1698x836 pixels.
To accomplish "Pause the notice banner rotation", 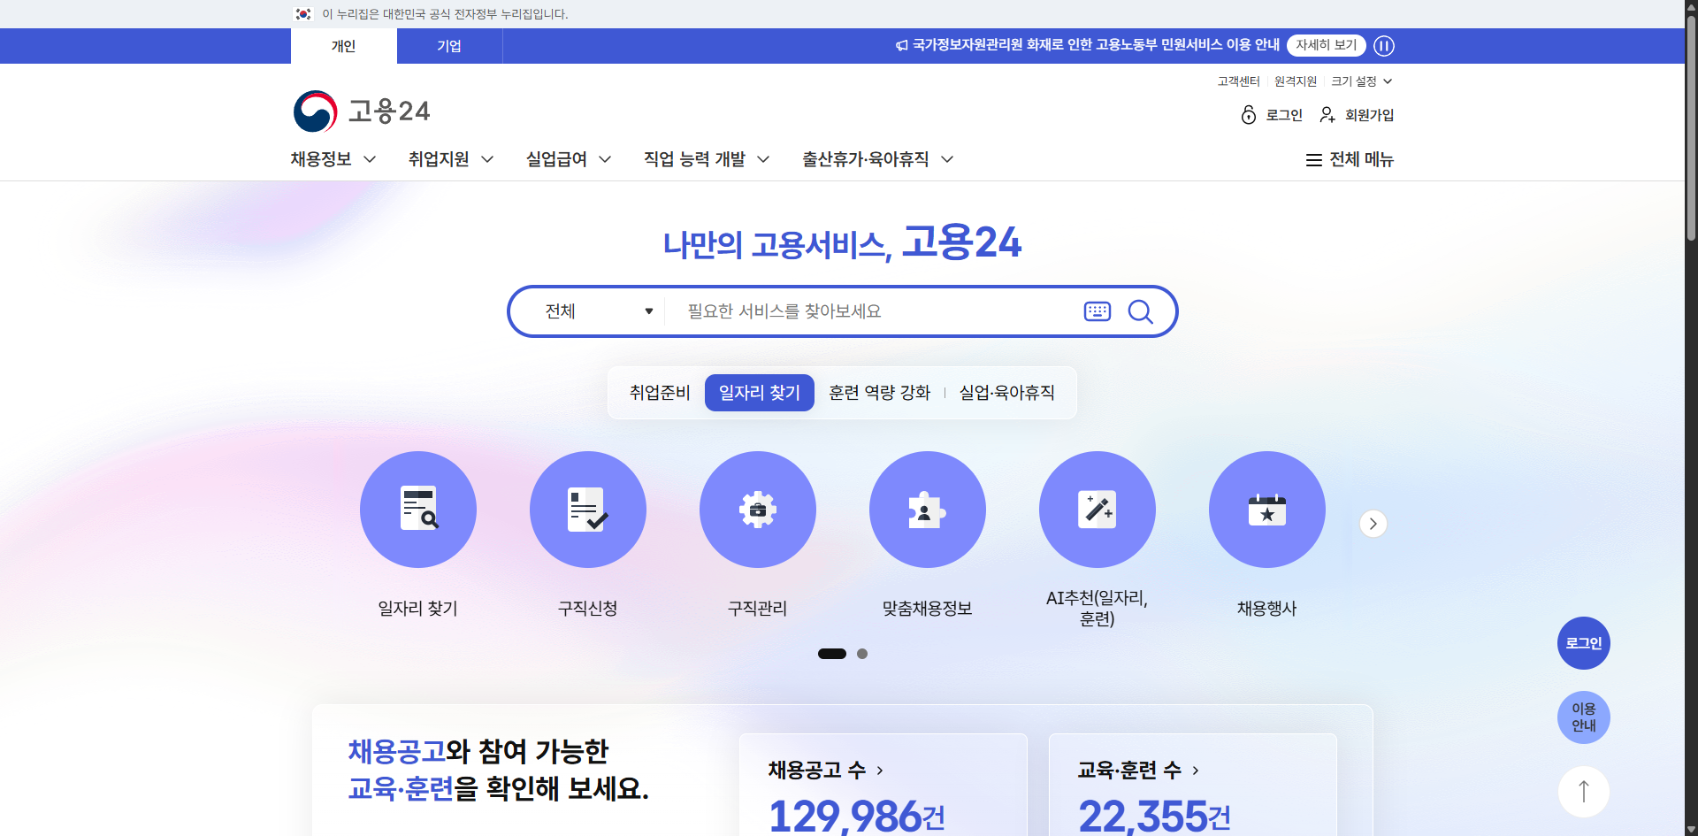I will click(x=1384, y=46).
